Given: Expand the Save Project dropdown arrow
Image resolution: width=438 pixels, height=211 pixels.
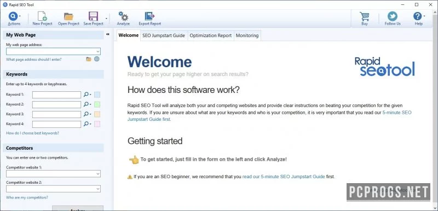Looking at the screenshot, I should [x=106, y=19].
